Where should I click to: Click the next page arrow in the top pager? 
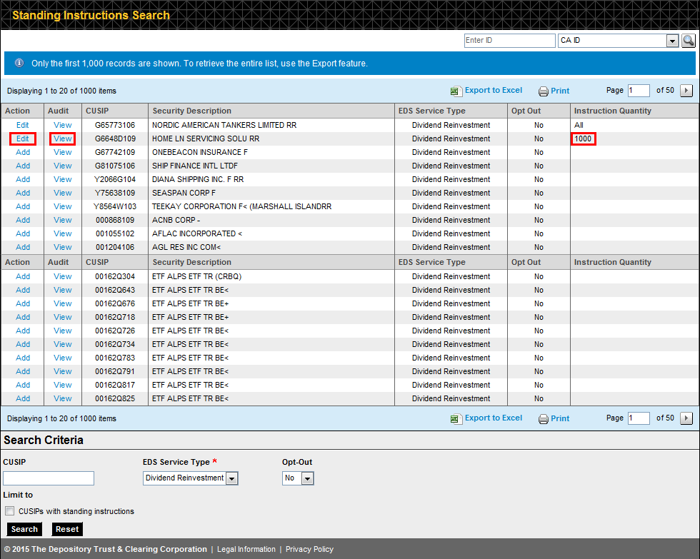click(x=686, y=91)
